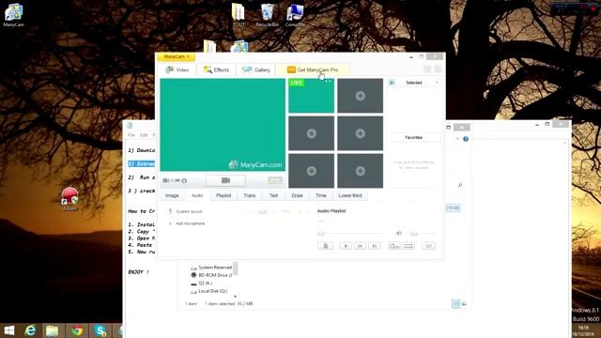
Task: Toggle the System sound on/off switch
Action: (x=285, y=211)
